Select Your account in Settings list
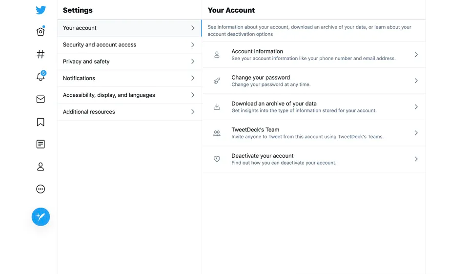The width and height of the screenshot is (449, 274). coord(129,28)
